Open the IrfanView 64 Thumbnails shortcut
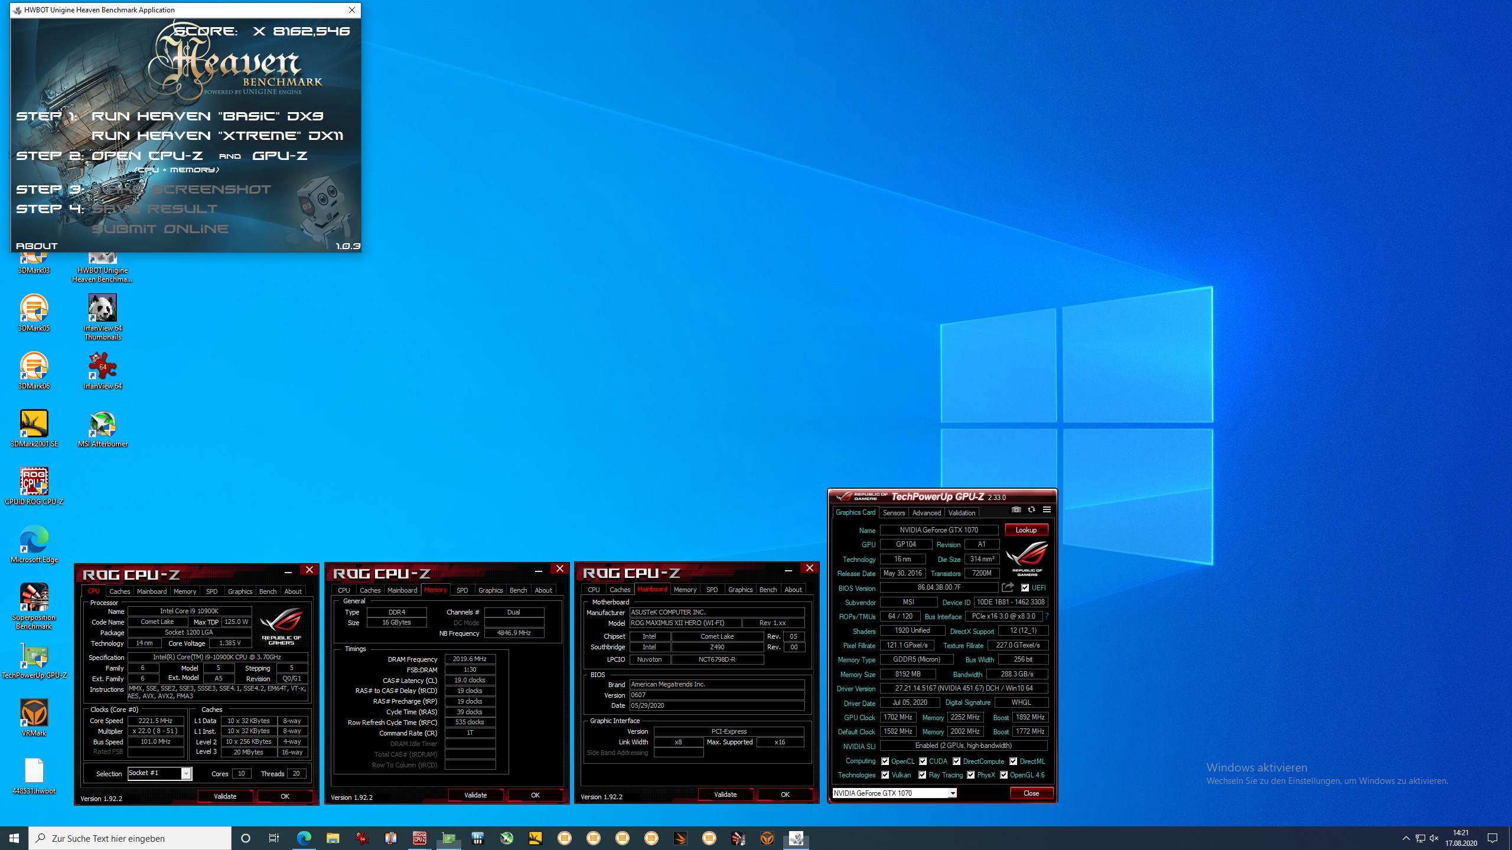The width and height of the screenshot is (1512, 850). (103, 317)
